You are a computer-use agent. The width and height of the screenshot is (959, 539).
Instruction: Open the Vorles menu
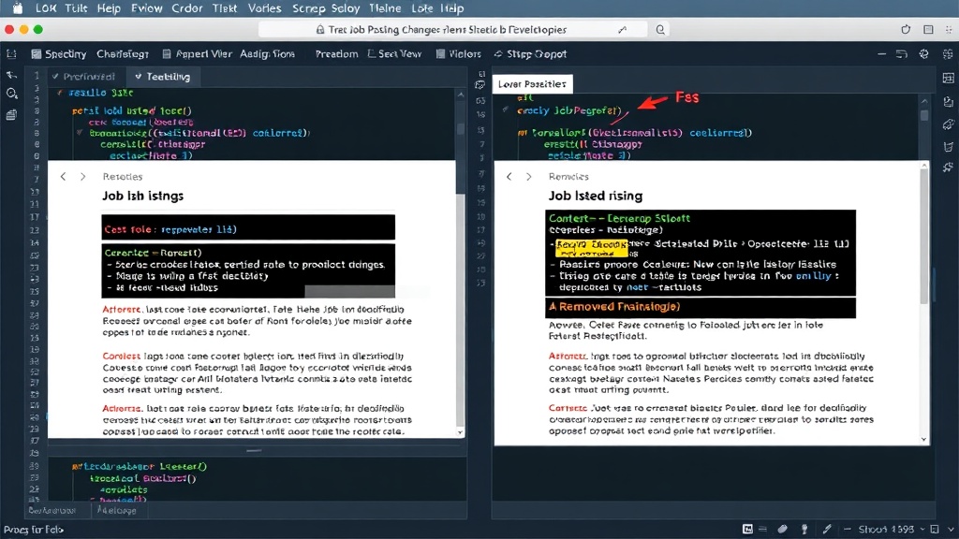click(265, 8)
